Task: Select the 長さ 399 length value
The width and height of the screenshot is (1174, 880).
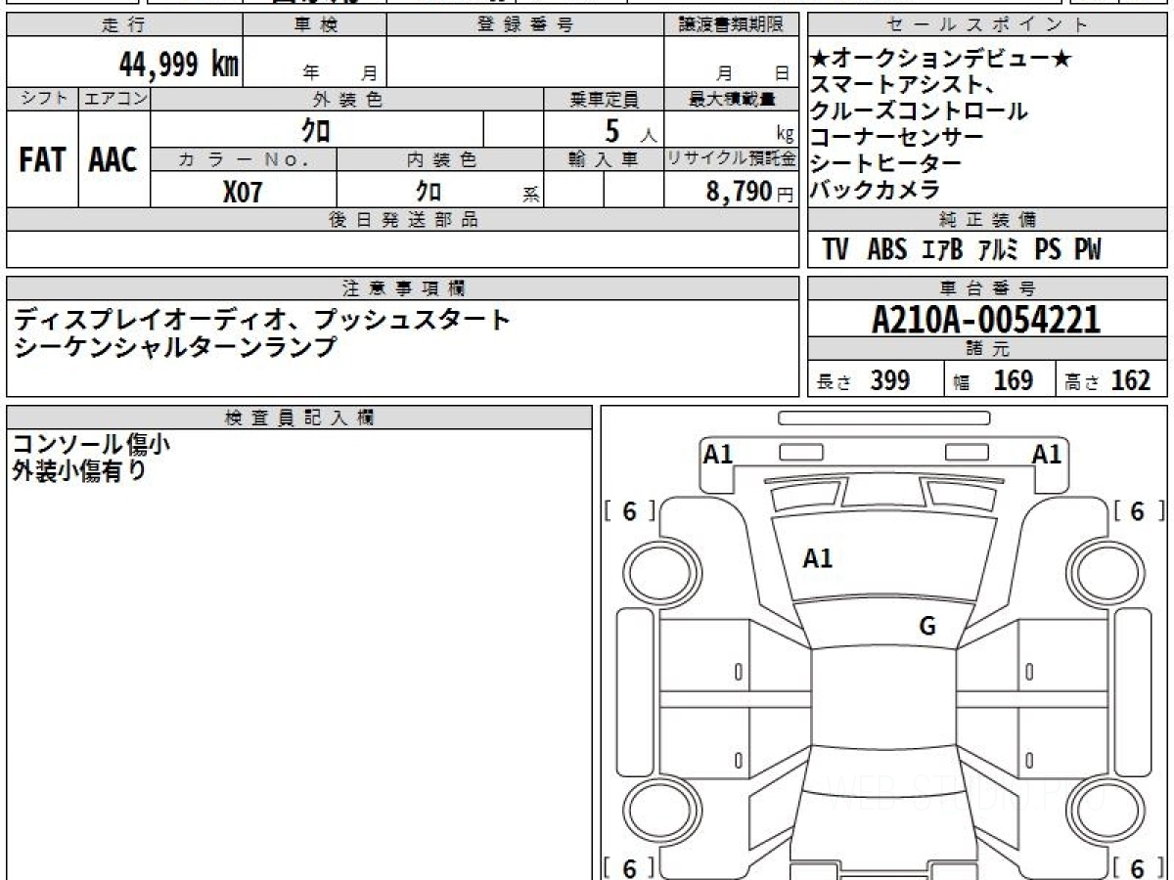Action: [863, 380]
